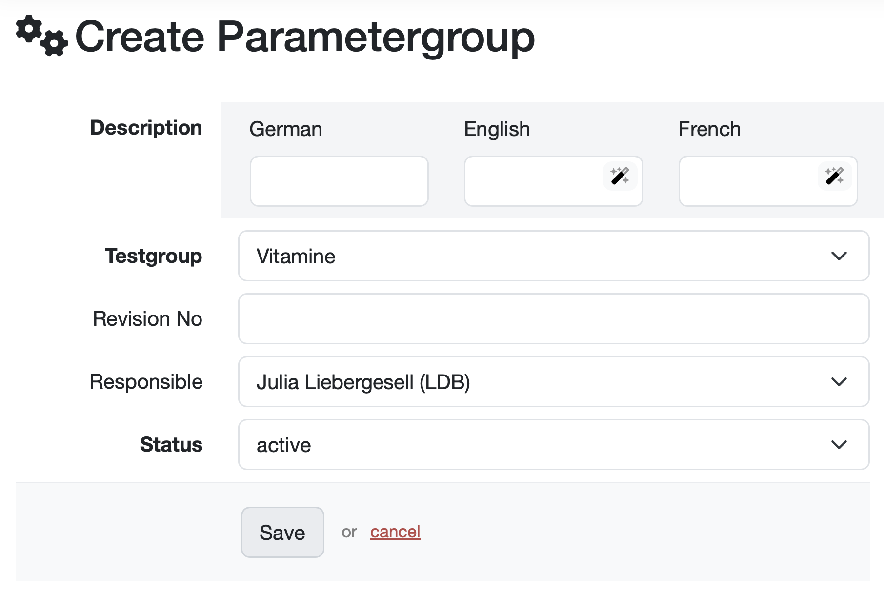884x593 pixels.
Task: Click the chevron arrow of the Testgroup select
Action: coord(839,256)
